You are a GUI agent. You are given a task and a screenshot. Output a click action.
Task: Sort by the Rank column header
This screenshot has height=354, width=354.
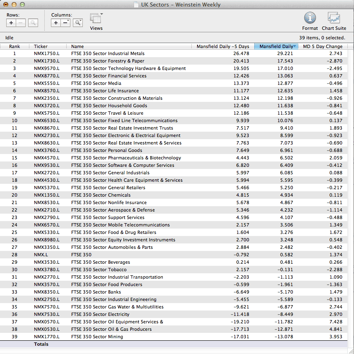click(x=14, y=46)
